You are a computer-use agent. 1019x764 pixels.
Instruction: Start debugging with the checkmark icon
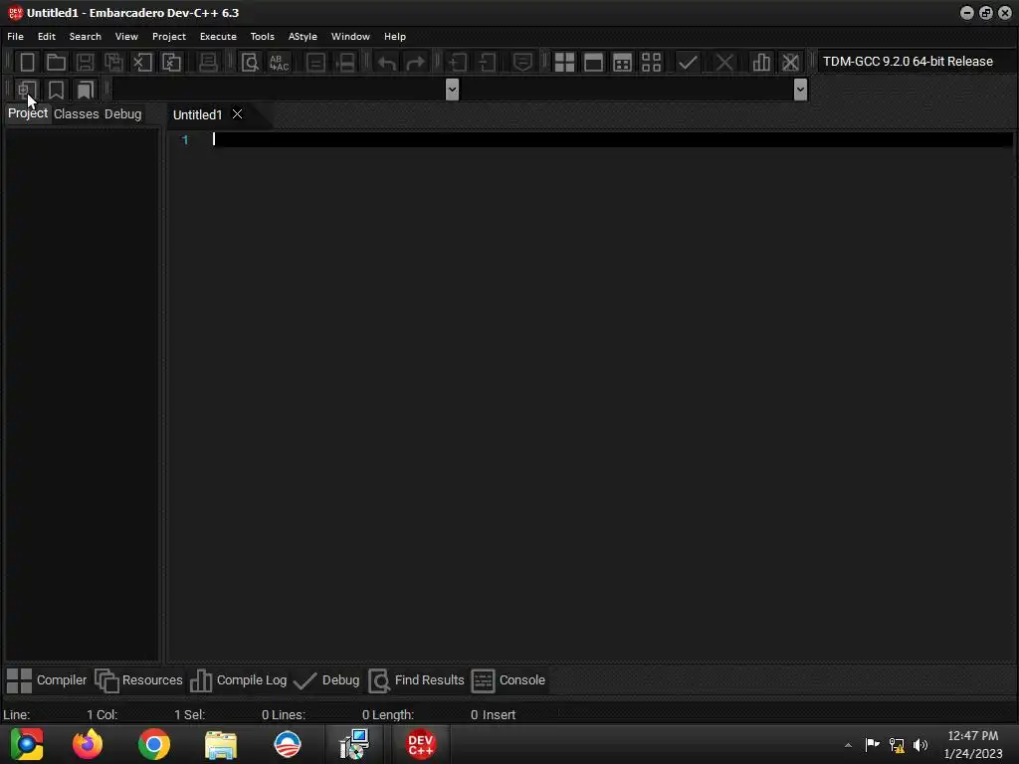tap(688, 63)
